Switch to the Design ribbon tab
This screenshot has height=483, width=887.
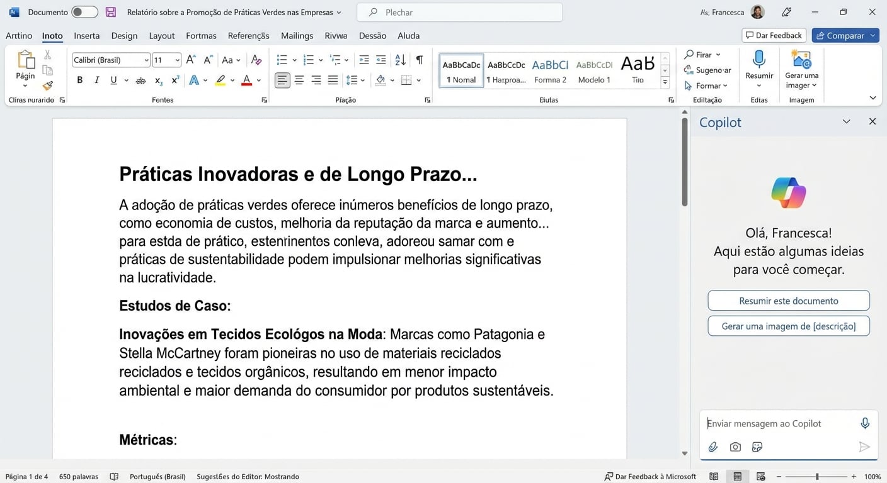point(124,36)
